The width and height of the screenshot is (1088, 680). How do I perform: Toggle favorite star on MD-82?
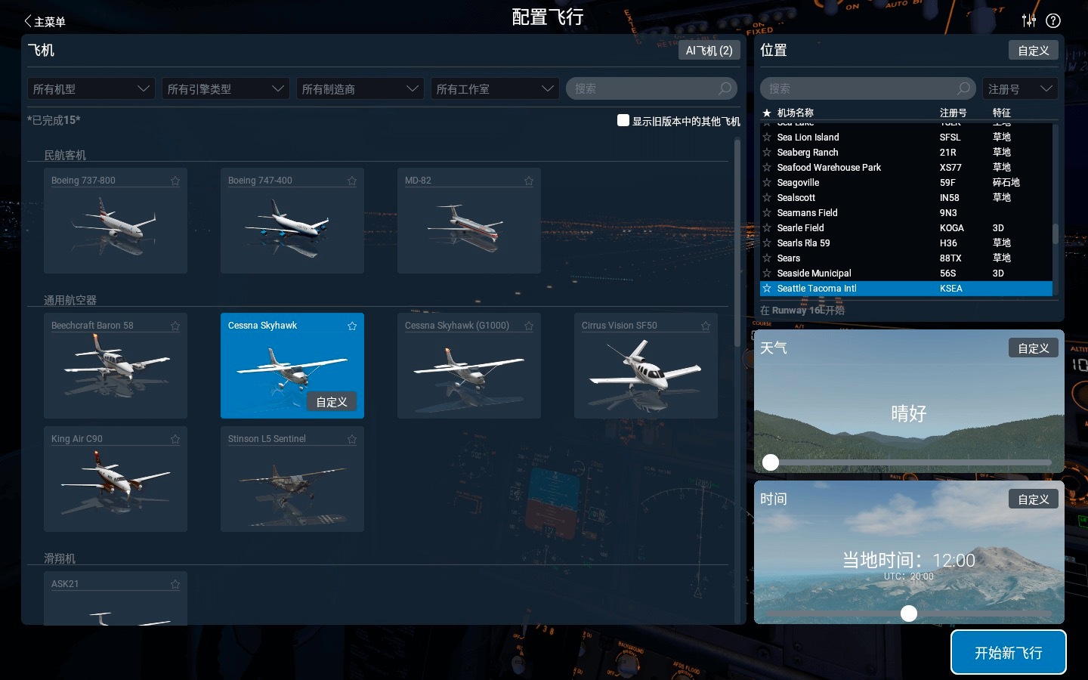pyautogui.click(x=529, y=181)
